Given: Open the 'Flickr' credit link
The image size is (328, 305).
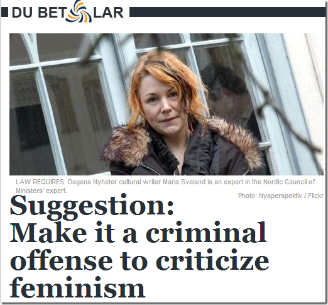Looking at the screenshot, I should (x=315, y=196).
